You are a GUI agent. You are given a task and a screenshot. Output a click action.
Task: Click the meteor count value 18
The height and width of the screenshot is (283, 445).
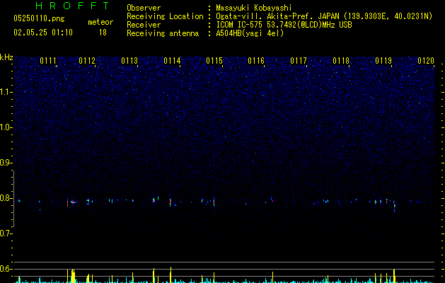(x=103, y=33)
